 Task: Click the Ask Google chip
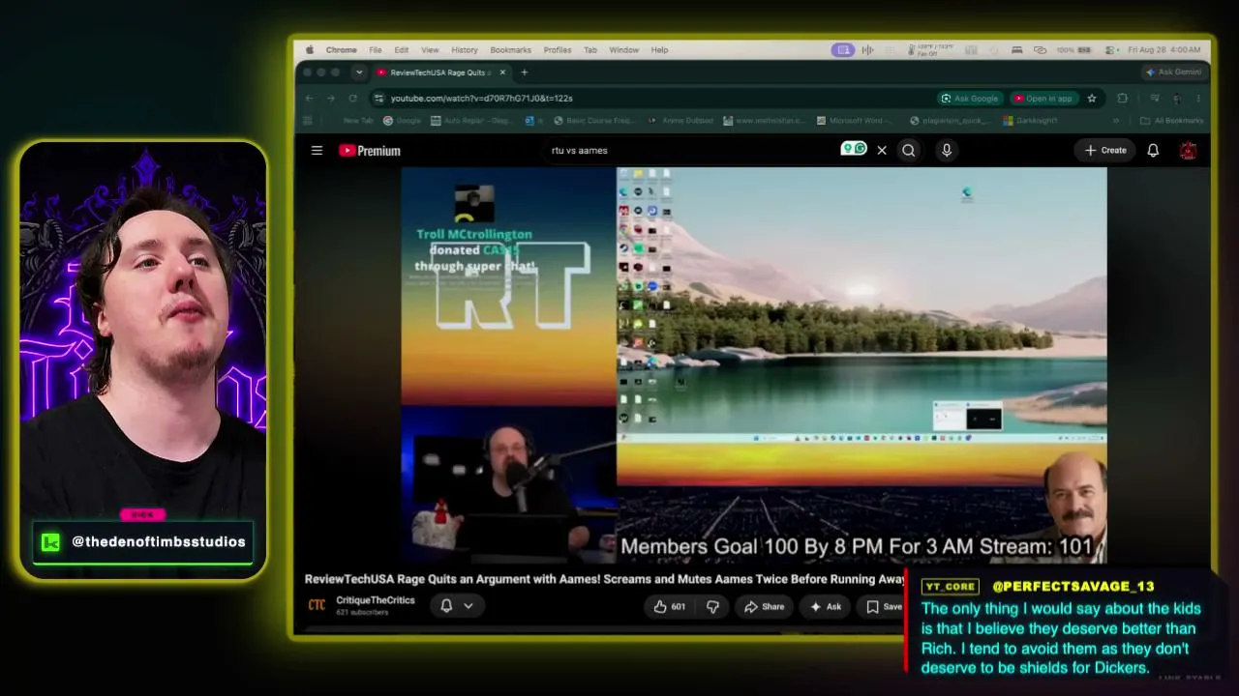[970, 98]
